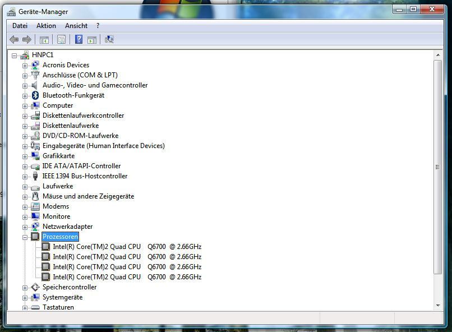Expand the Systemgeräte node

25,298
